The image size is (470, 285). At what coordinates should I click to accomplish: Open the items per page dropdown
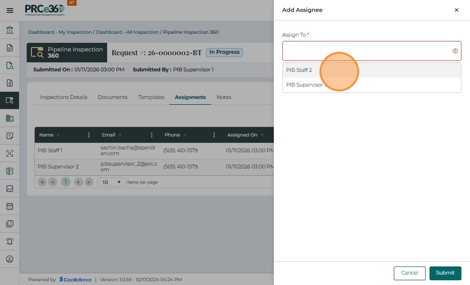[112, 182]
